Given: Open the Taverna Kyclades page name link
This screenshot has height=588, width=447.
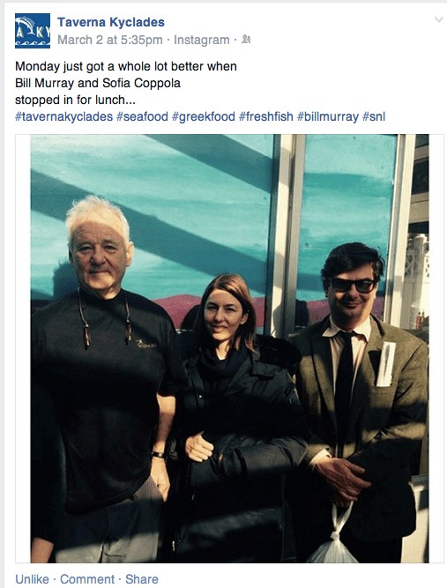Looking at the screenshot, I should pos(110,22).
